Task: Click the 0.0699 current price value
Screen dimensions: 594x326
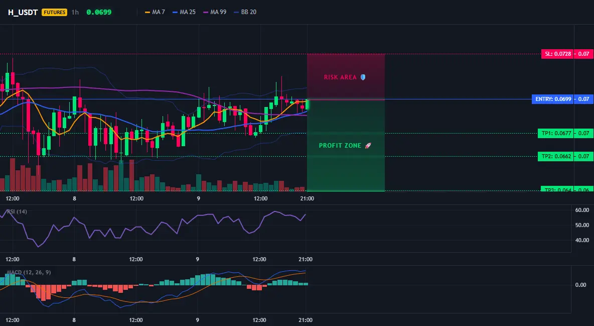Action: point(99,12)
